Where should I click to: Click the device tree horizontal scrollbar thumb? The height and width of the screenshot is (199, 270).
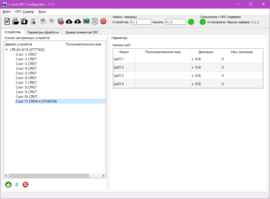[49, 176]
